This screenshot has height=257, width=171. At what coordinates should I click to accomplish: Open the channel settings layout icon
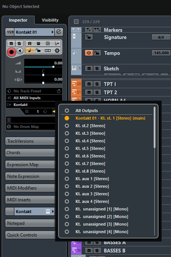(x=48, y=44)
